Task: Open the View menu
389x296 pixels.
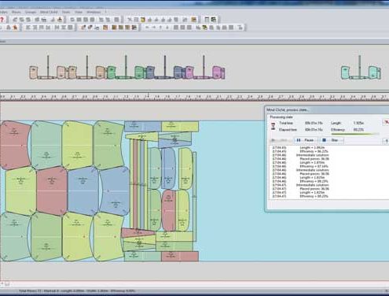Action: [x=79, y=12]
